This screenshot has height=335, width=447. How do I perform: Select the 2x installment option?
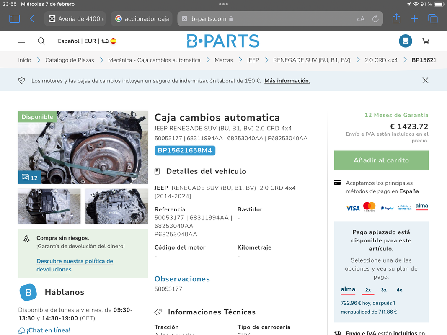tap(368, 290)
